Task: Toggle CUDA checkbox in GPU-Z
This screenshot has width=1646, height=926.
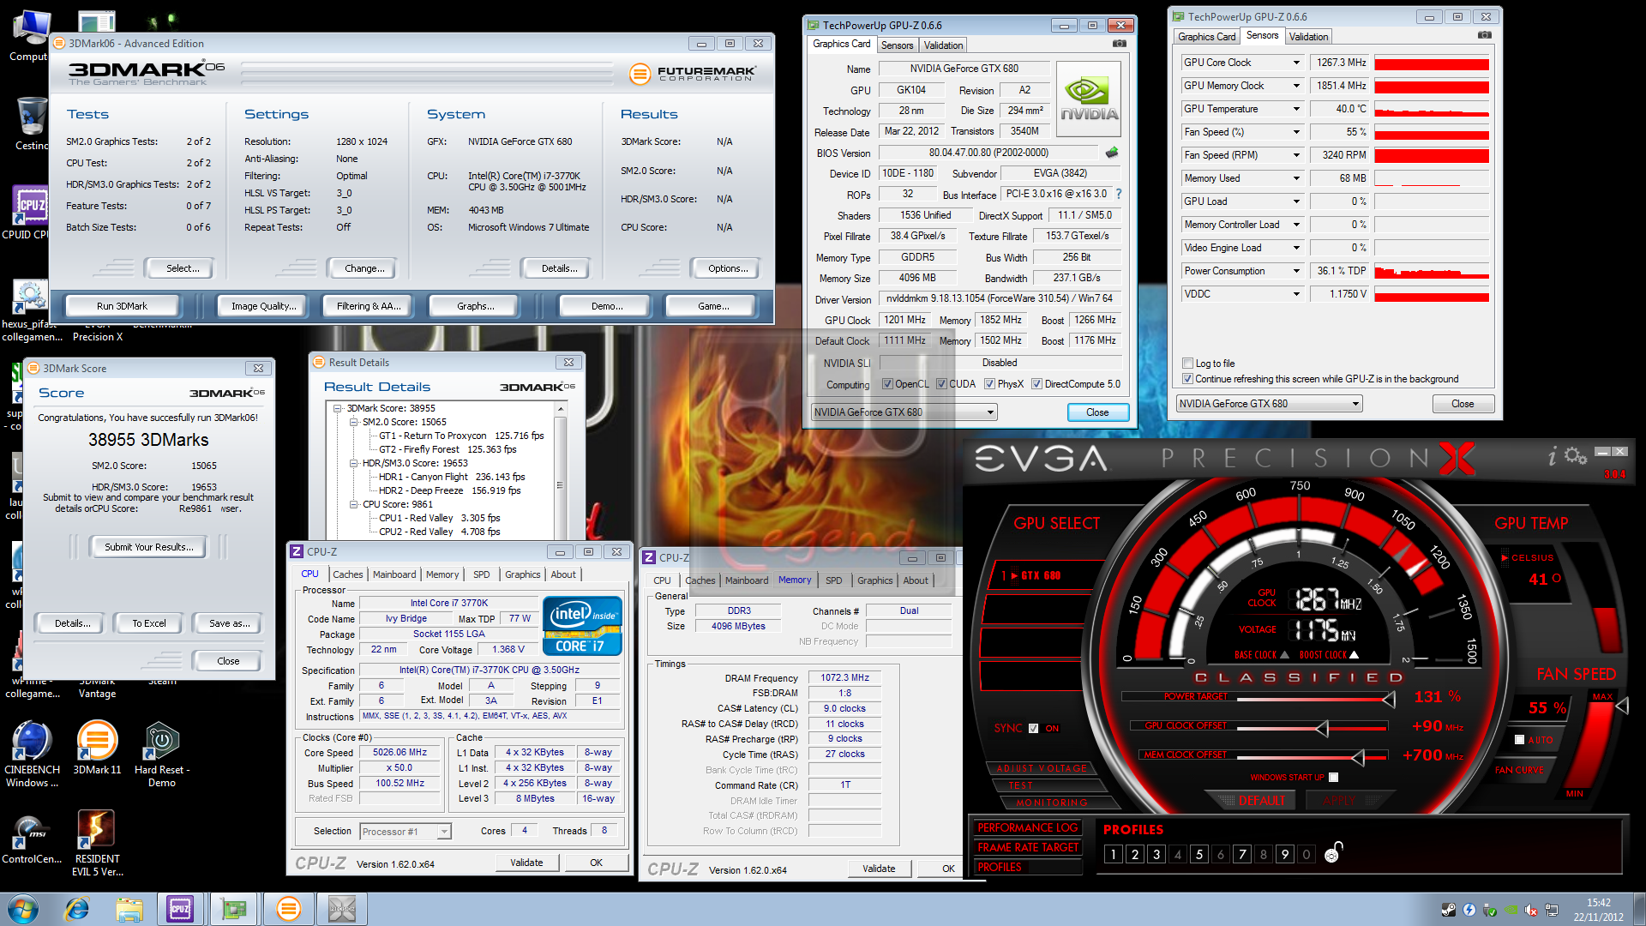Action: 941,384
